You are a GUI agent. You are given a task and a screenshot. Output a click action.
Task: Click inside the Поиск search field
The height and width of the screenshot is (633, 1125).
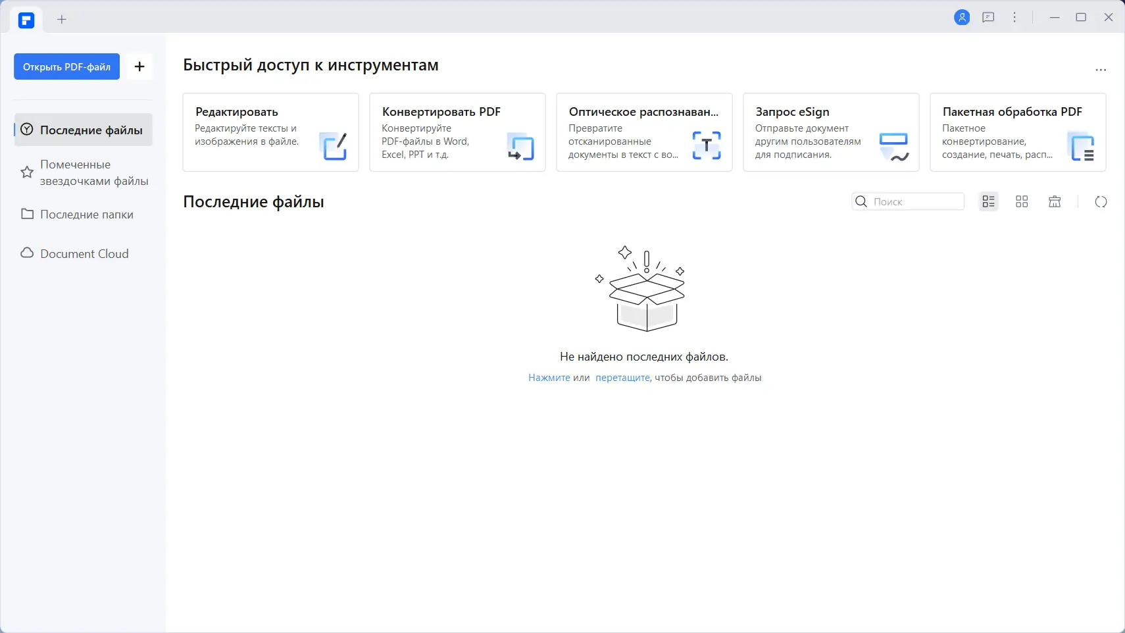click(914, 201)
